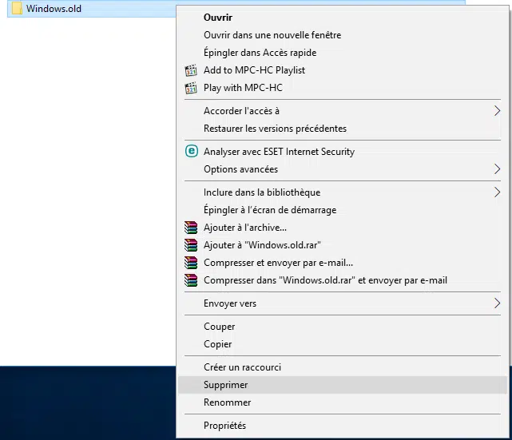This screenshot has width=512, height=440.
Task: Expand the Accorder l'accès à submenu arrow
Action: click(x=497, y=111)
